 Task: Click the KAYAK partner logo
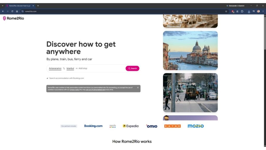click(x=172, y=126)
